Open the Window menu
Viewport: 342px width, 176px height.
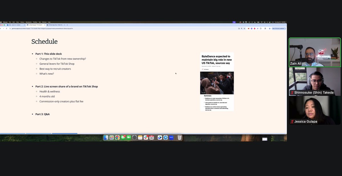(x=44, y=22)
